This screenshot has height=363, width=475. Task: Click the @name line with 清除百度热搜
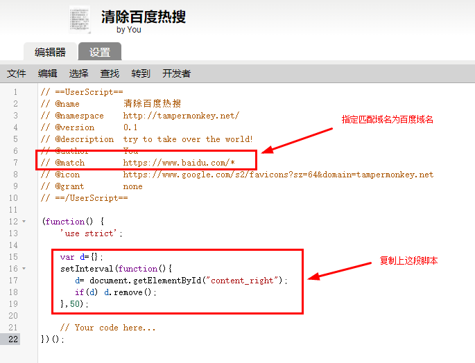pos(111,104)
